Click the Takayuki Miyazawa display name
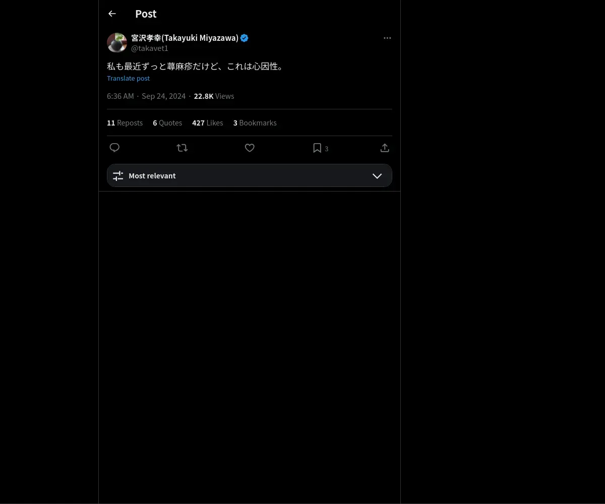Viewport: 605px width, 504px height. (185, 38)
